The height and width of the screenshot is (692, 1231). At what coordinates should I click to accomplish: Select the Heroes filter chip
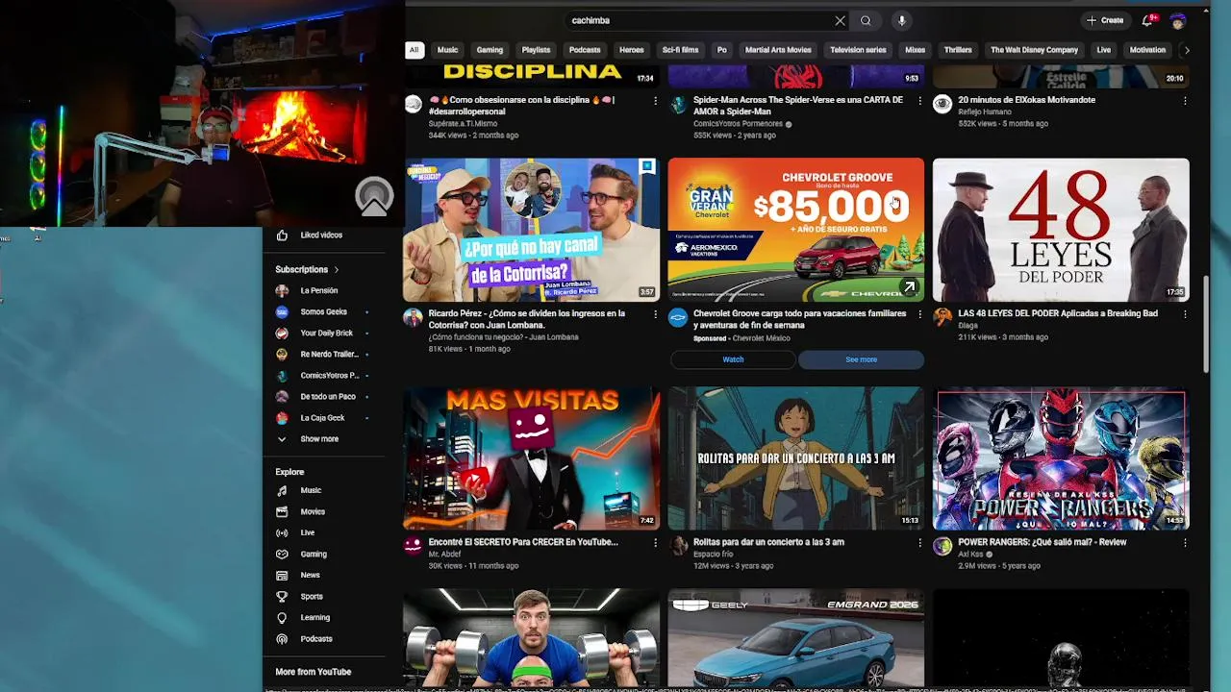pyautogui.click(x=632, y=50)
